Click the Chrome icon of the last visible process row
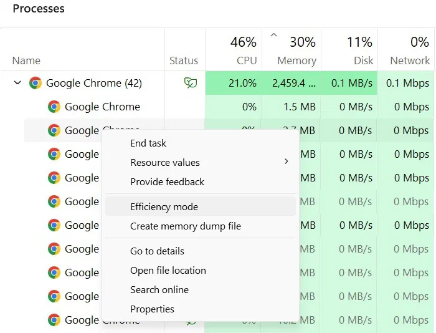The image size is (436, 333). [54, 320]
